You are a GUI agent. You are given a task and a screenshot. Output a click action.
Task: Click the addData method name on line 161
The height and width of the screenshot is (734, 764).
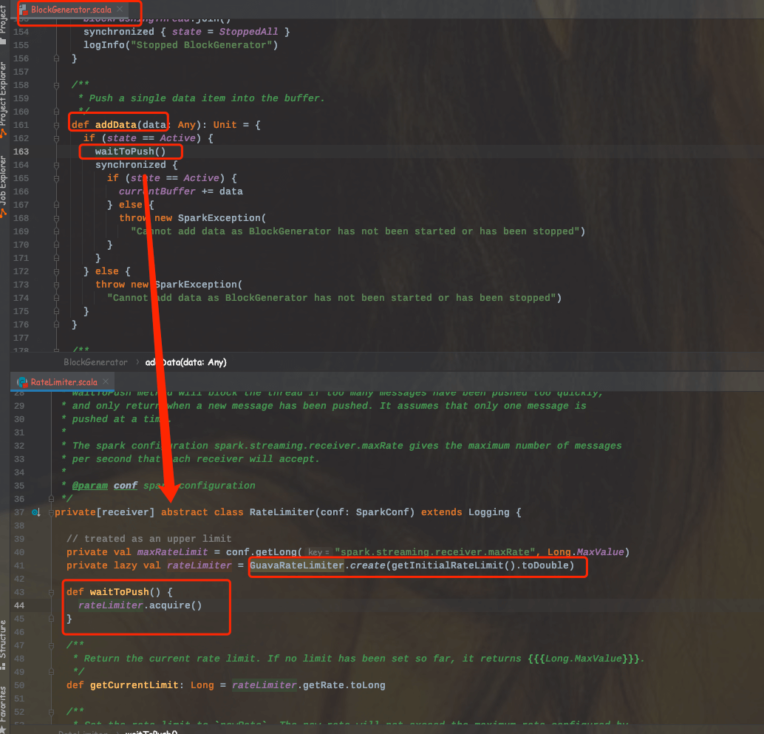115,125
